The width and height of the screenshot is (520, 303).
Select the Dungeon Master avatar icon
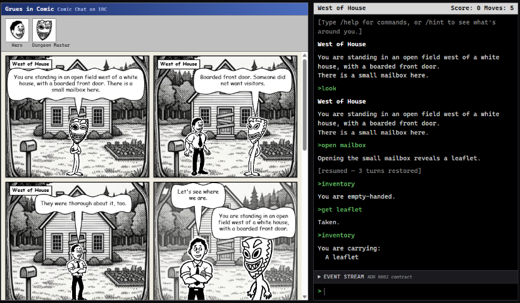coord(44,30)
